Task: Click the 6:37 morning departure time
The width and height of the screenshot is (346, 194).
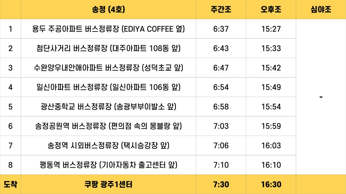Action: (221, 29)
